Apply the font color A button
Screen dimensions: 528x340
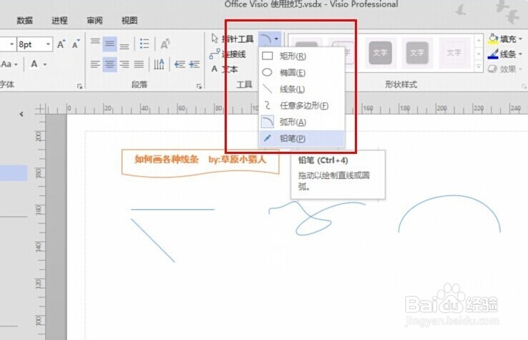coord(34,64)
